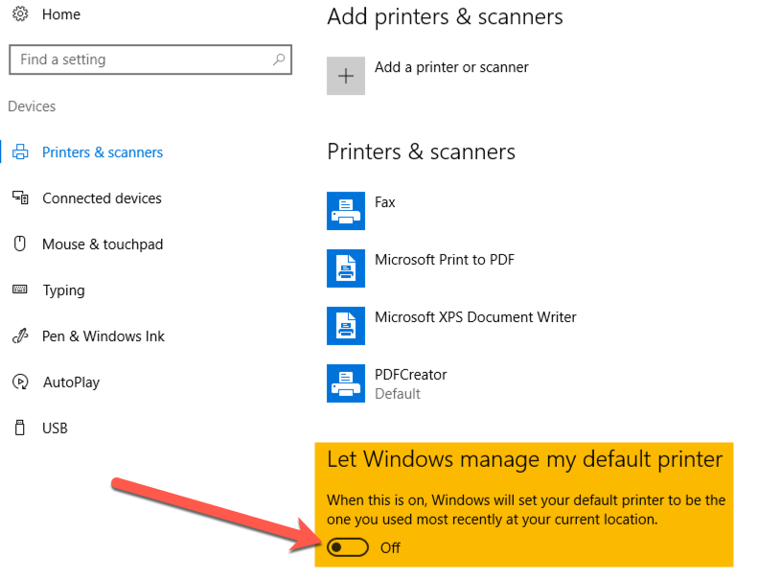This screenshot has height=580, width=758.
Task: Click the search magnifier icon
Action: 279,59
